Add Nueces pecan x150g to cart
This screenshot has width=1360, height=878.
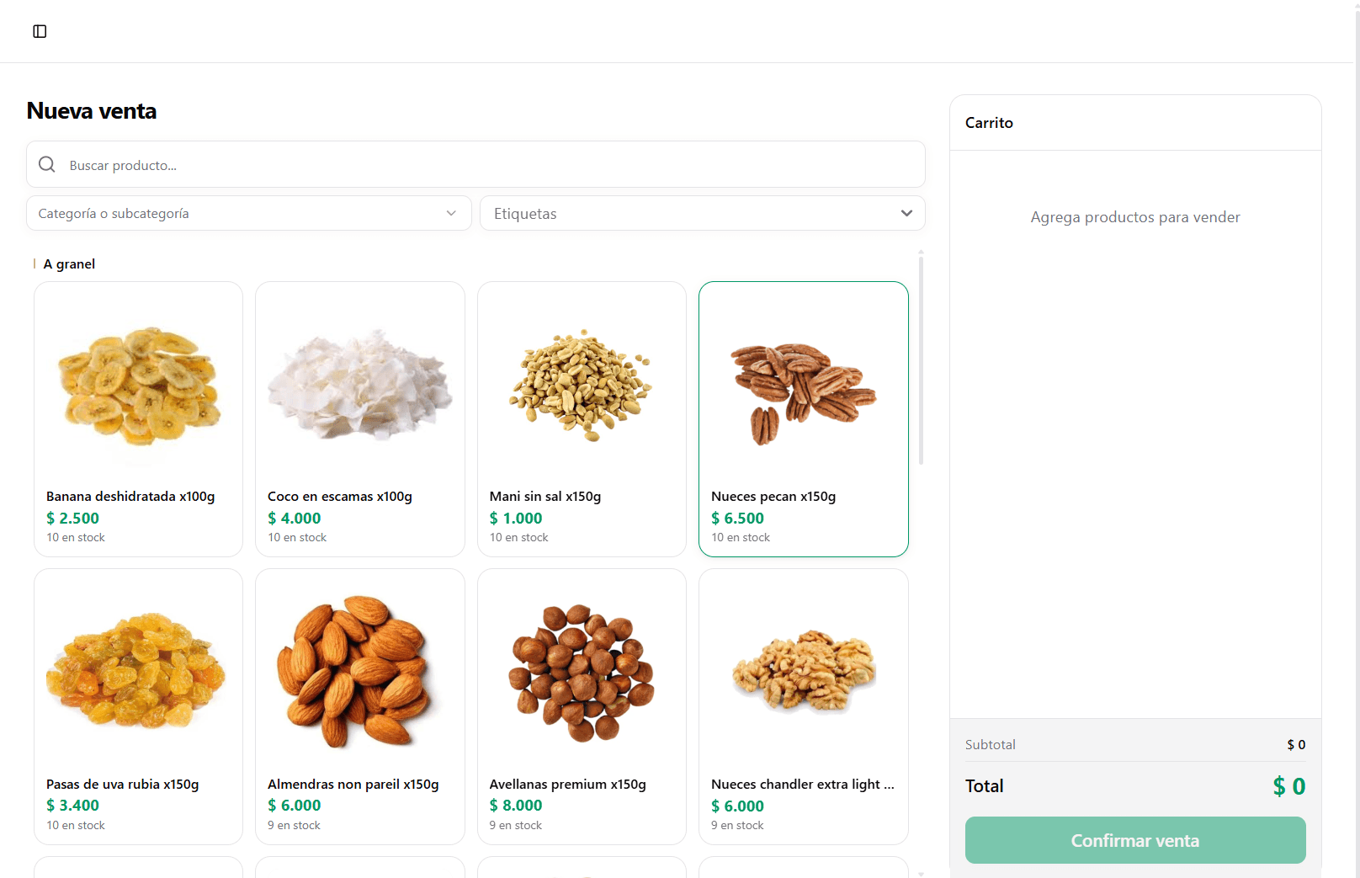[803, 418]
